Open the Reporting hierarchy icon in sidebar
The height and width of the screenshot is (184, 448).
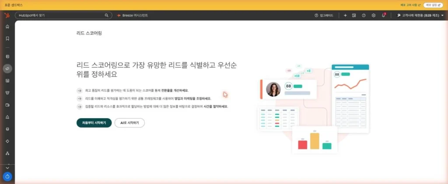(7, 153)
